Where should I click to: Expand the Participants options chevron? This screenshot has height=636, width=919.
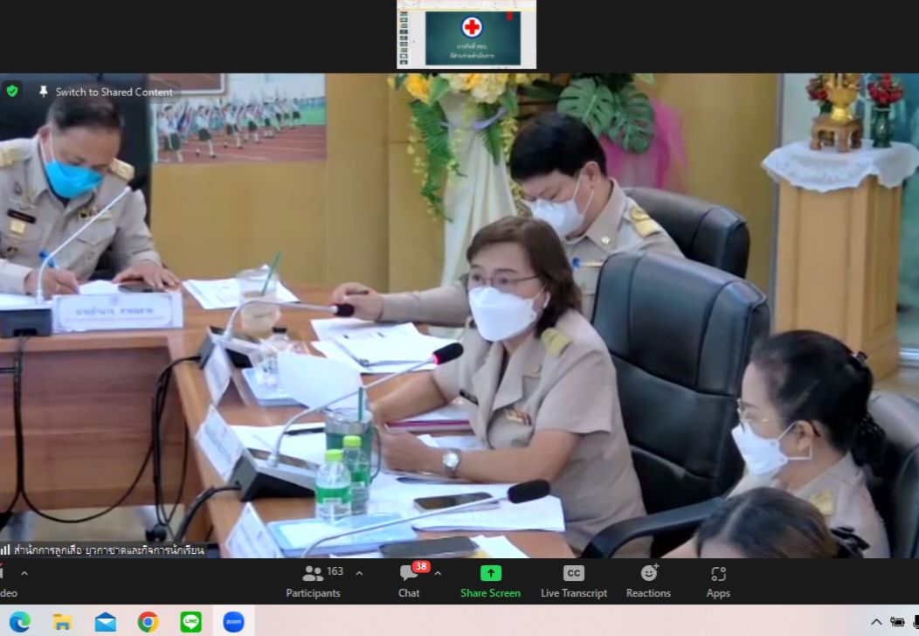pyautogui.click(x=359, y=573)
